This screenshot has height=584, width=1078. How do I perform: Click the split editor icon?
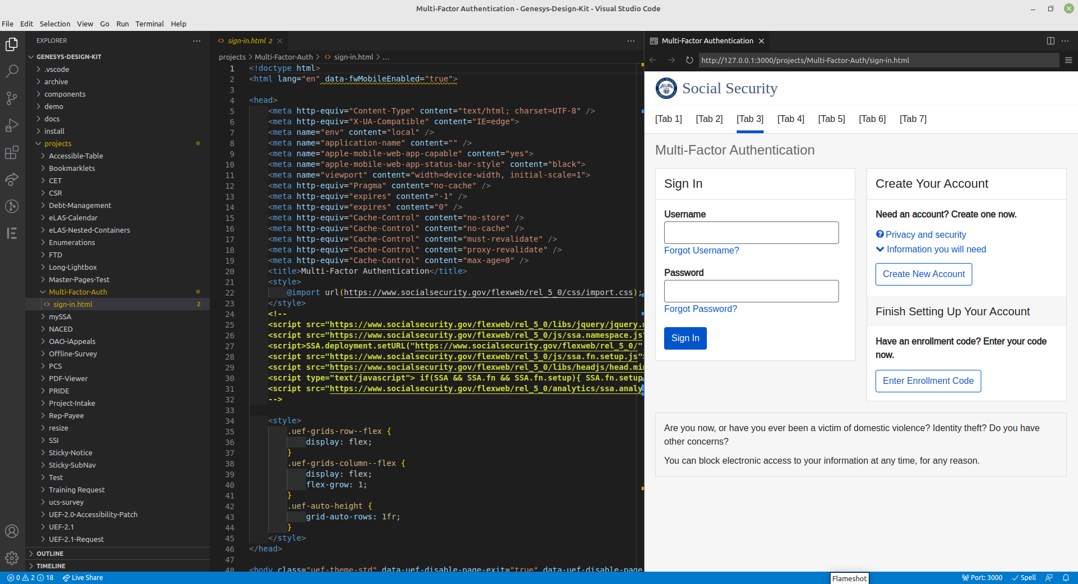(1050, 40)
